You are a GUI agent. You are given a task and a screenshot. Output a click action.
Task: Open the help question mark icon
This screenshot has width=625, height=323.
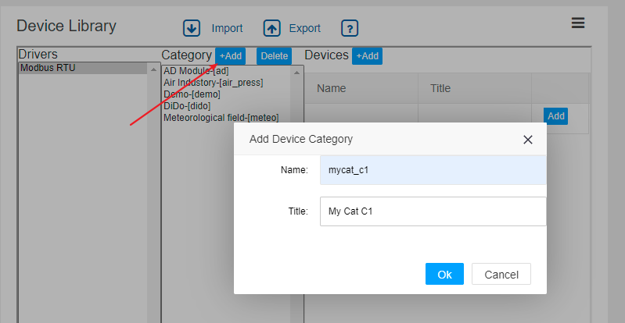[350, 28]
